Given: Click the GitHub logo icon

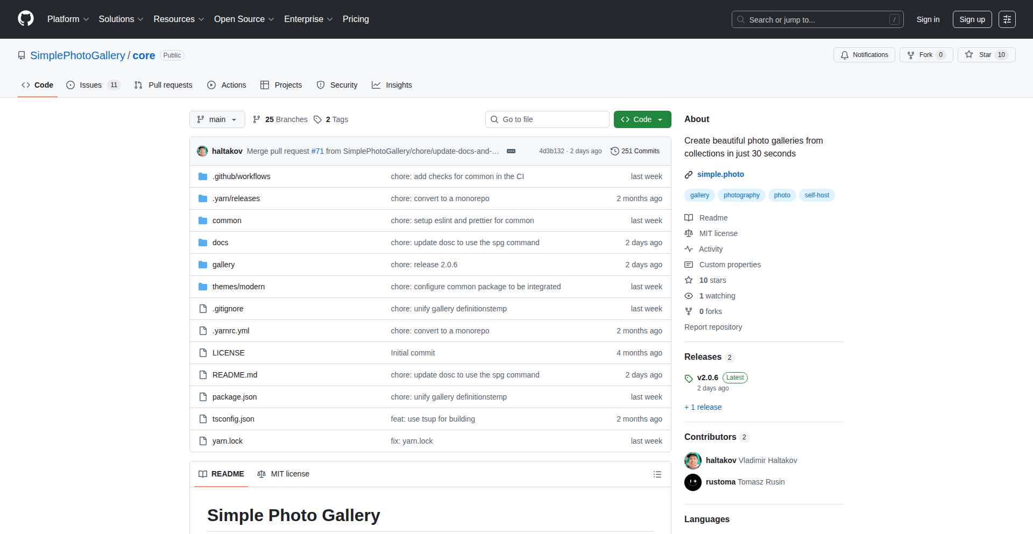Looking at the screenshot, I should coord(26,19).
